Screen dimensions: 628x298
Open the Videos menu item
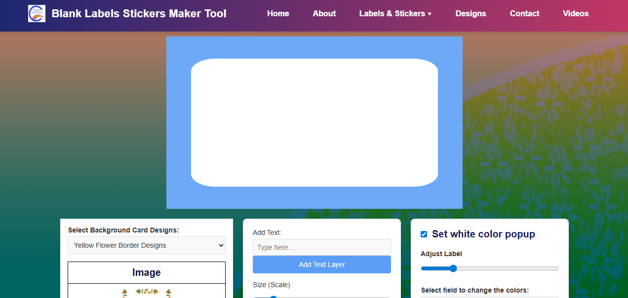(x=576, y=14)
